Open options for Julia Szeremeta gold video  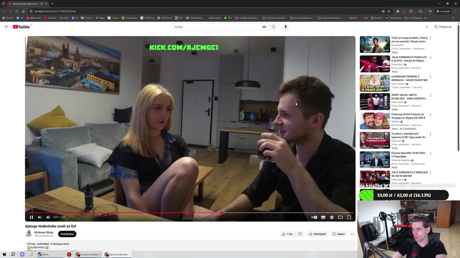[431, 57]
